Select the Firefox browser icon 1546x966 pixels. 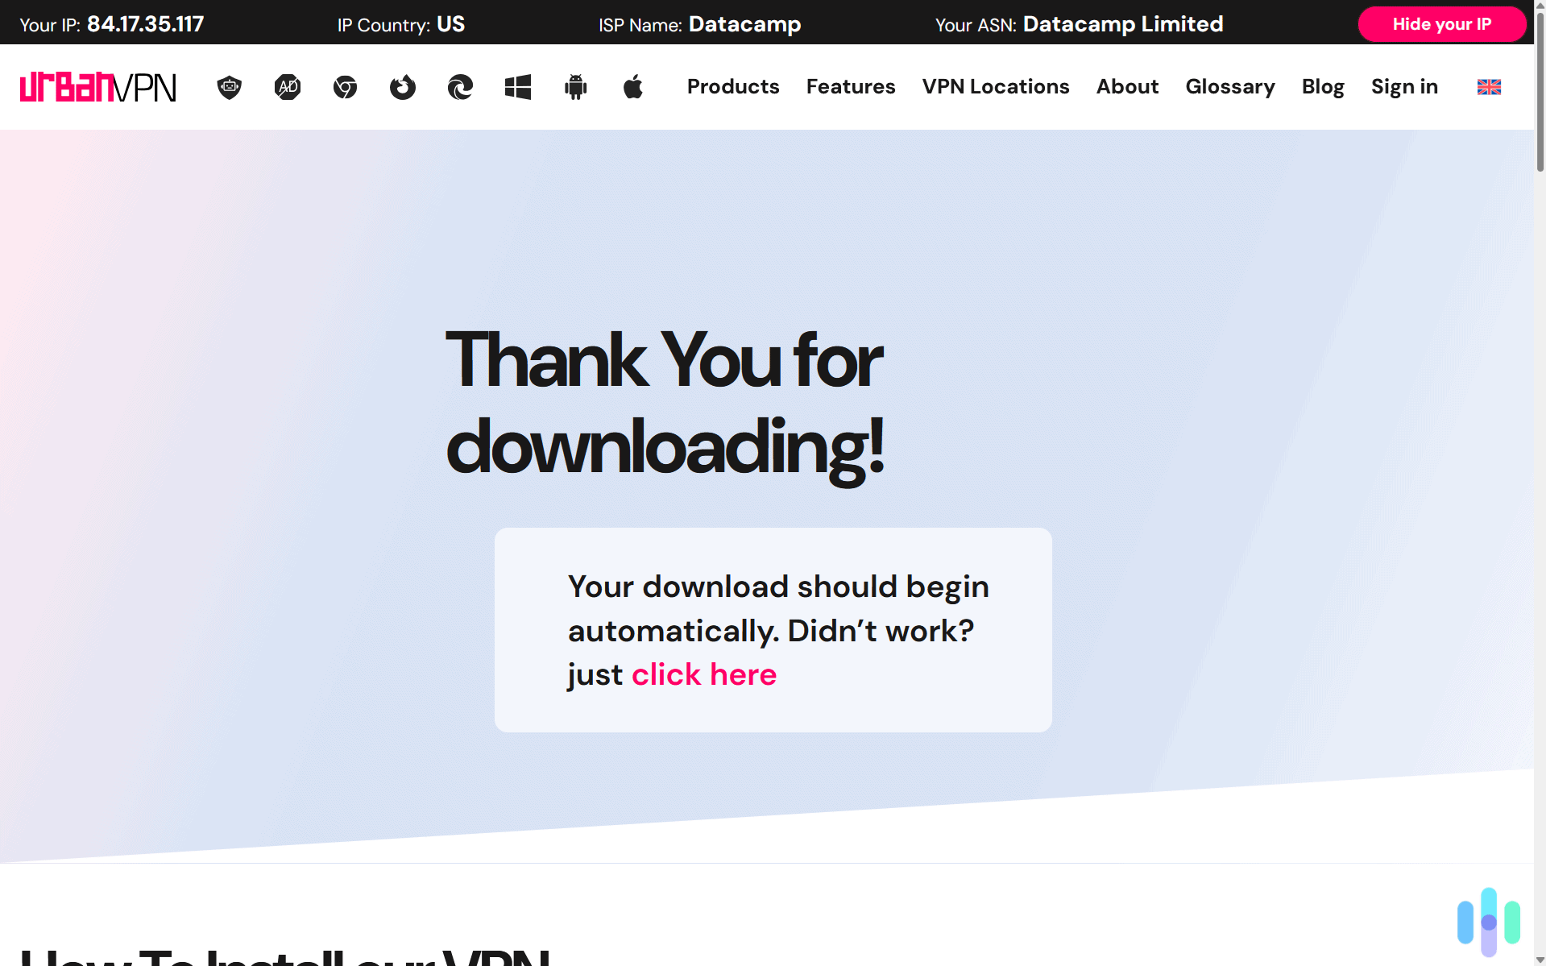(x=403, y=87)
